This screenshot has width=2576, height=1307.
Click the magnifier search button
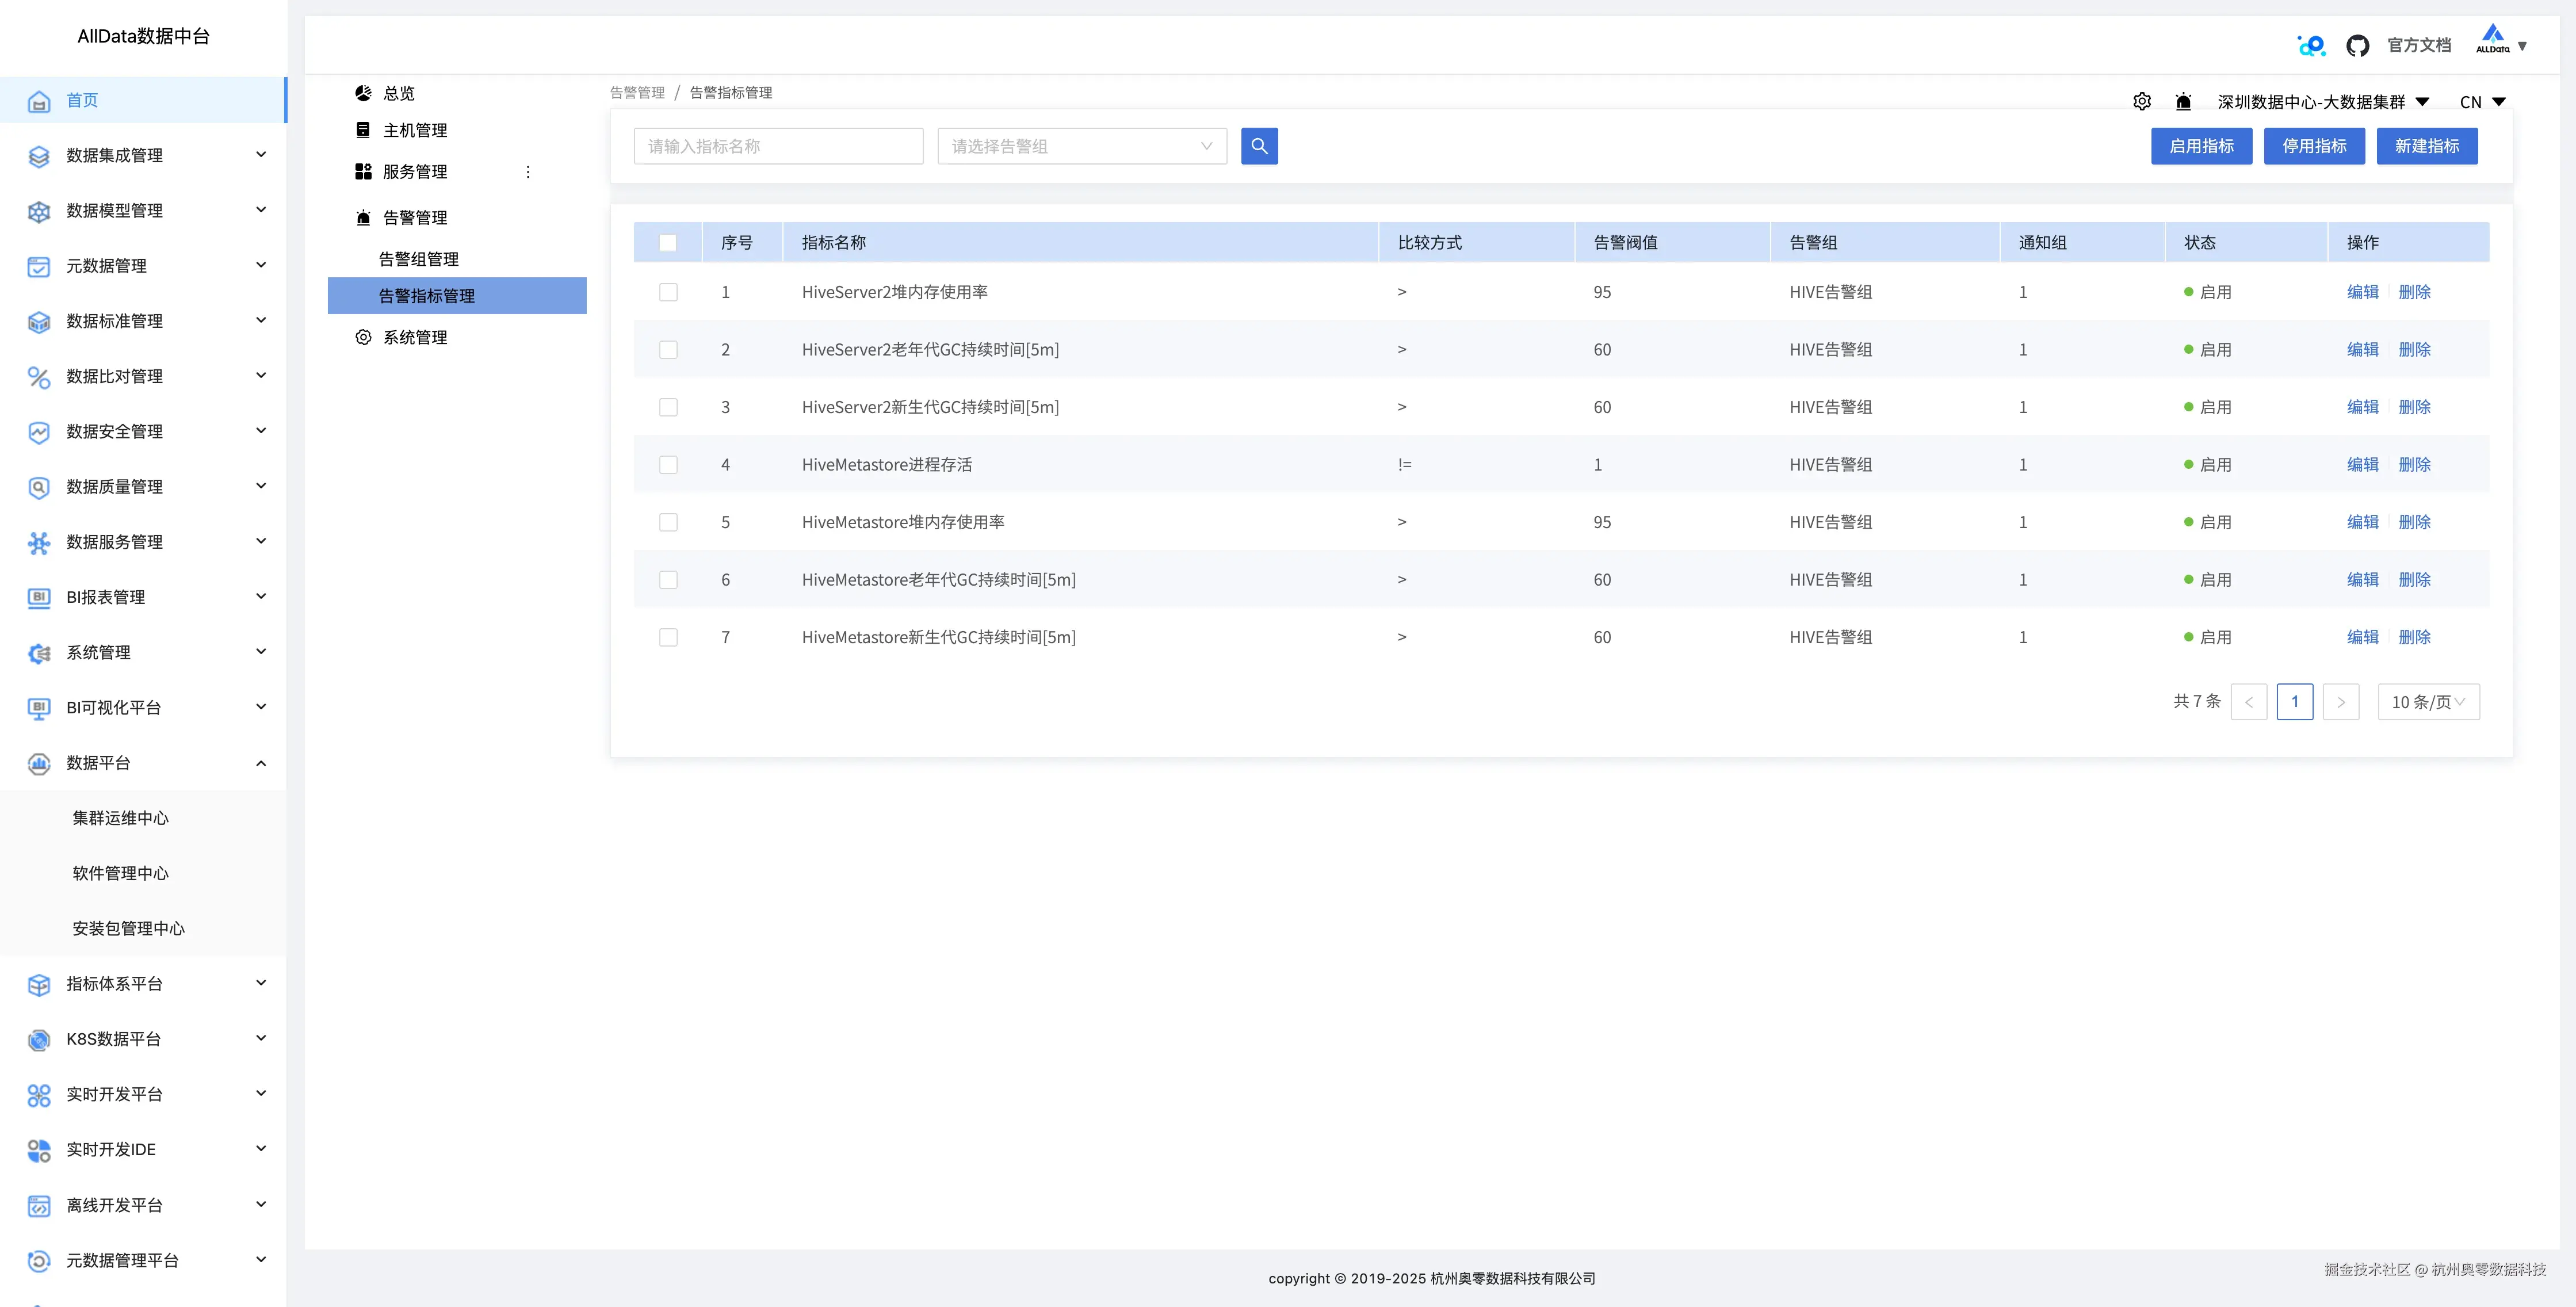tap(1259, 146)
